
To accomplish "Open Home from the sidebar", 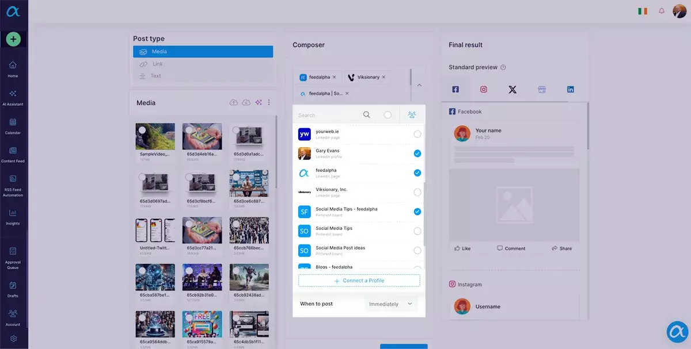I will point(13,69).
